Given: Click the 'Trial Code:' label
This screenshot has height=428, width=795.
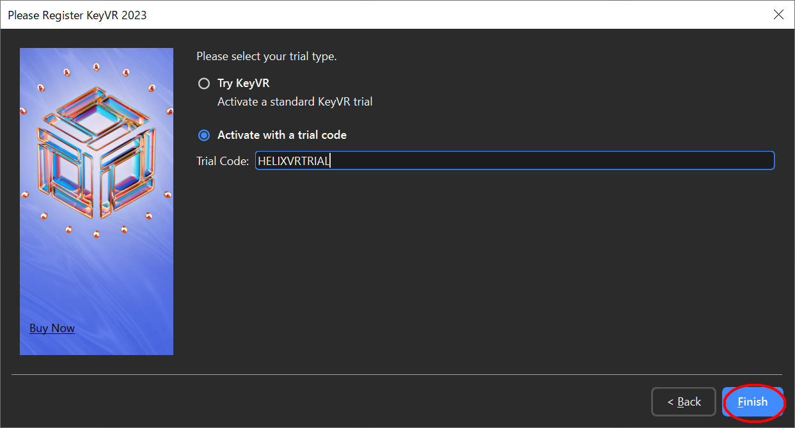Looking at the screenshot, I should tap(223, 161).
